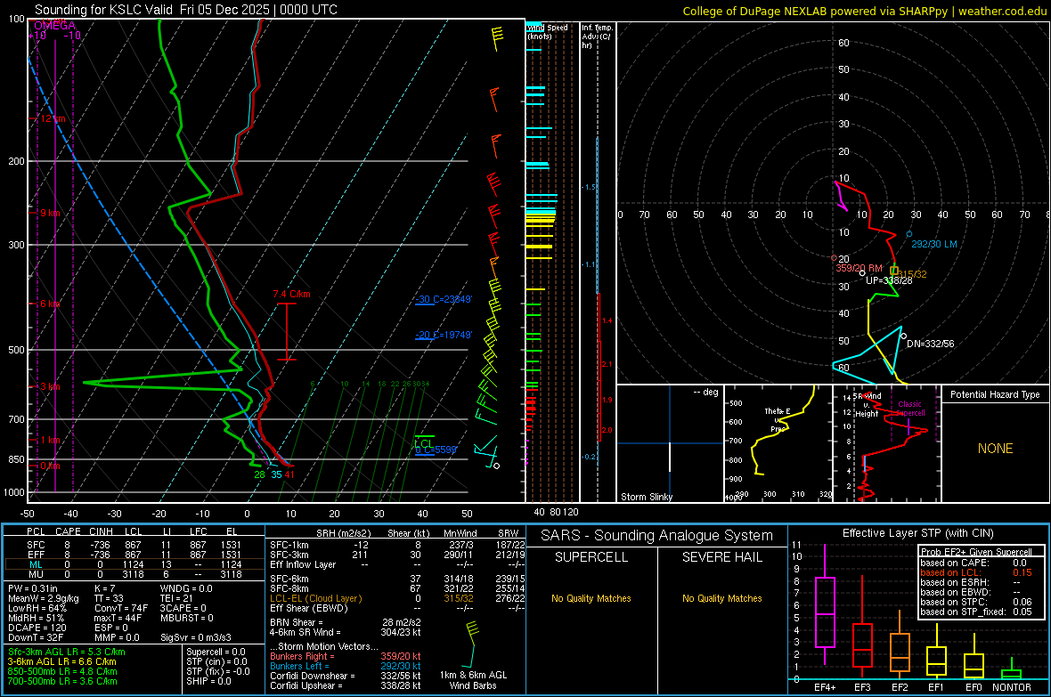Click the Sfc-3km AGL LR = 5.3 C/km line

tap(67, 652)
